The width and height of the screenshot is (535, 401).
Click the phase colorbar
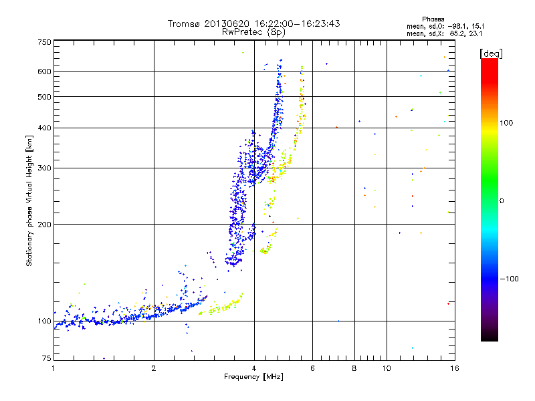click(490, 199)
